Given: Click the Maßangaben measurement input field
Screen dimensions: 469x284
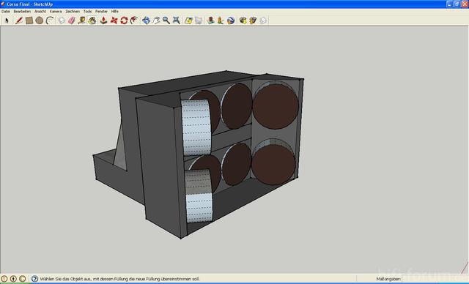Looking at the screenshot, I should click(x=435, y=279).
